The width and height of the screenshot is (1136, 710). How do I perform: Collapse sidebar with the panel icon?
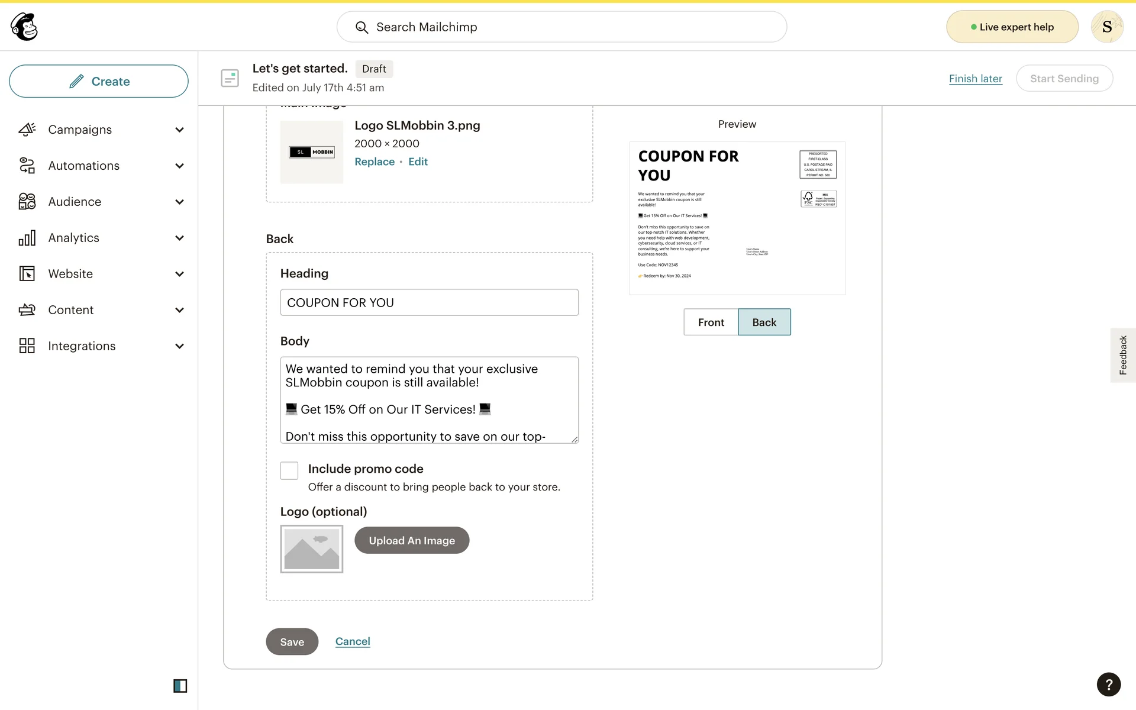(180, 686)
